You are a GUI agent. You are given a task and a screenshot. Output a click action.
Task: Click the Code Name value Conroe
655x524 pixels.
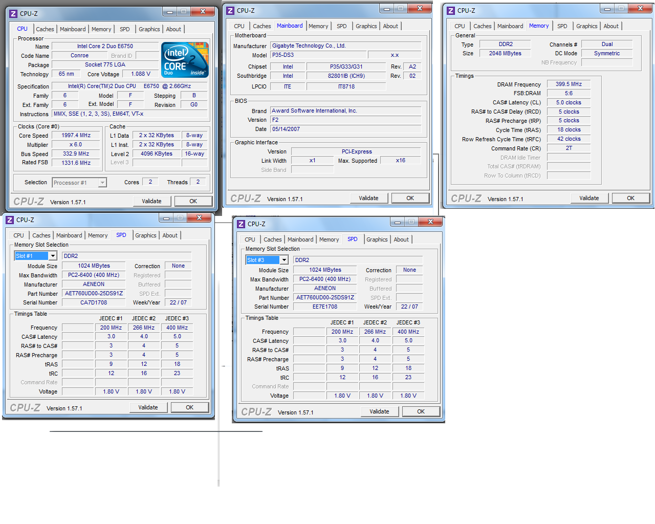pyautogui.click(x=79, y=56)
